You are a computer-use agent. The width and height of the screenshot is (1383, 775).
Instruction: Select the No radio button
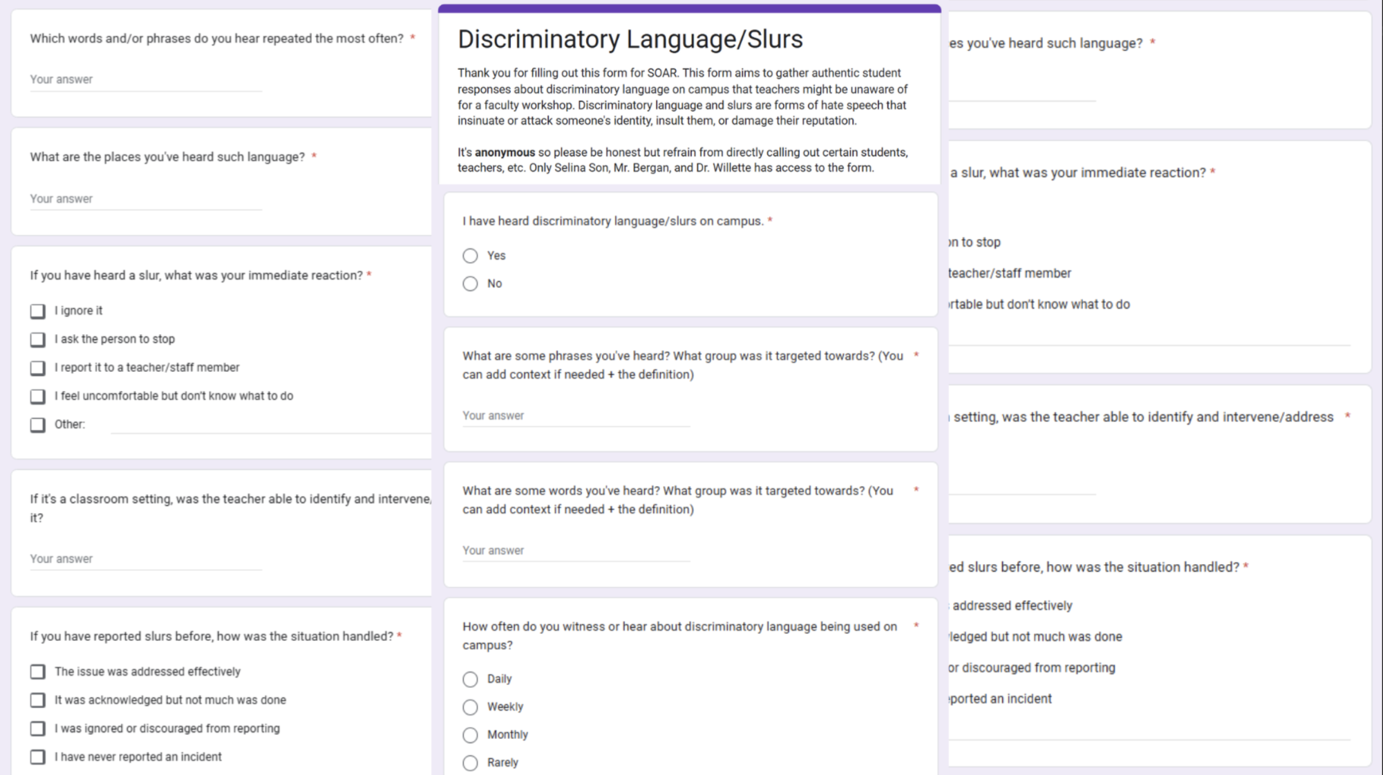(470, 283)
